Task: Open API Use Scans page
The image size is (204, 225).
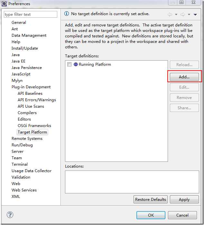Action: (31, 106)
